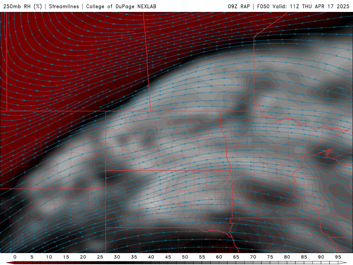Click the white right-end colorbar arrow
The image size is (353, 265).
(342, 263)
